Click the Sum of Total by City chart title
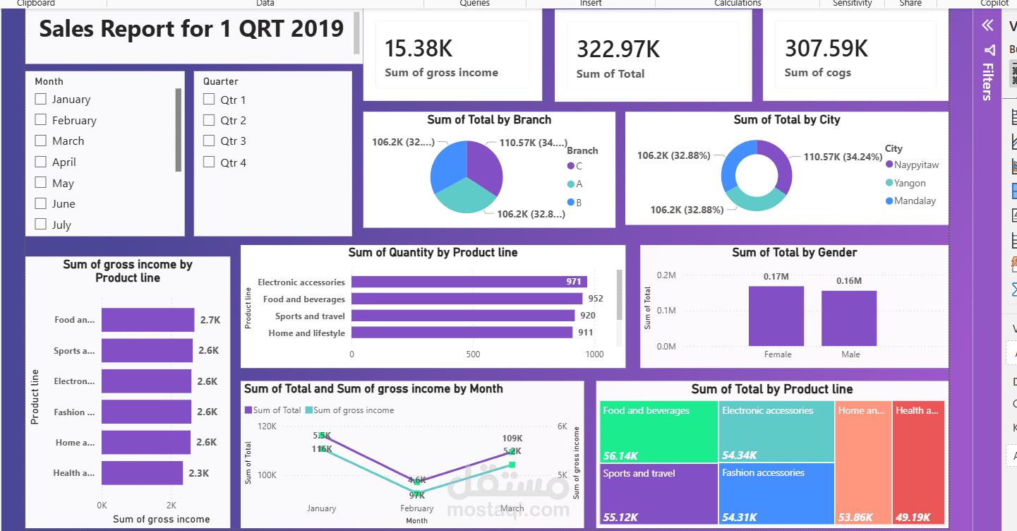The image size is (1017, 531). pyautogui.click(x=787, y=120)
